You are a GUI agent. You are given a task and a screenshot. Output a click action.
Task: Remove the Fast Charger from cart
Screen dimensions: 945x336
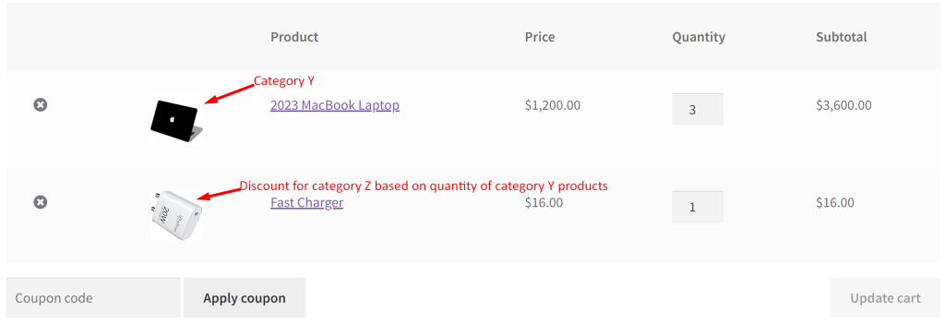tap(41, 202)
